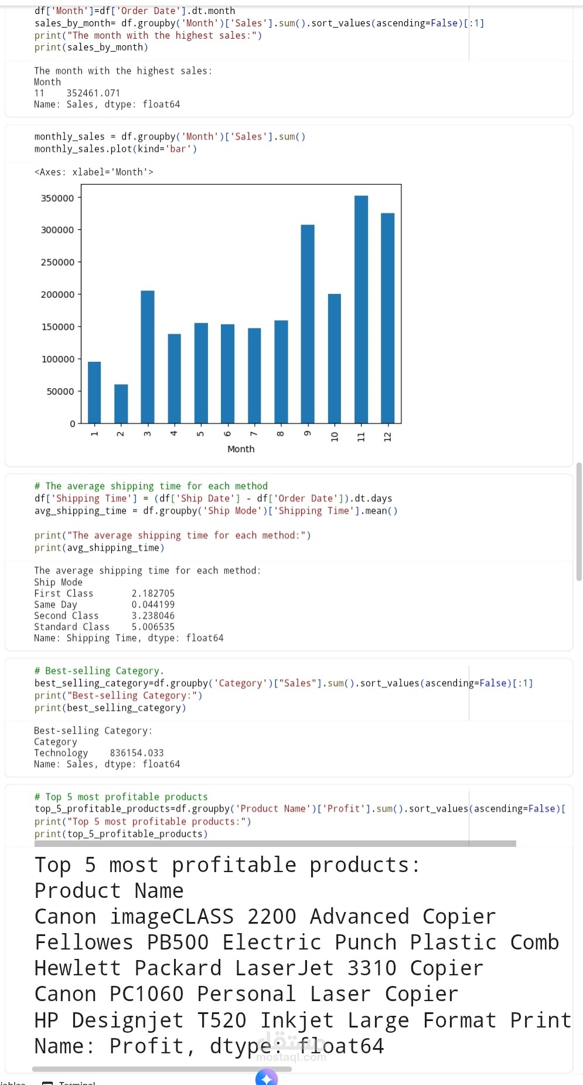
Task: Click the 'Standard Class 5.006535' output row
Action: 104,627
